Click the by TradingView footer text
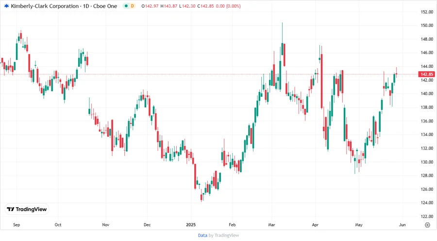The height and width of the screenshot is (241, 437). 224,235
